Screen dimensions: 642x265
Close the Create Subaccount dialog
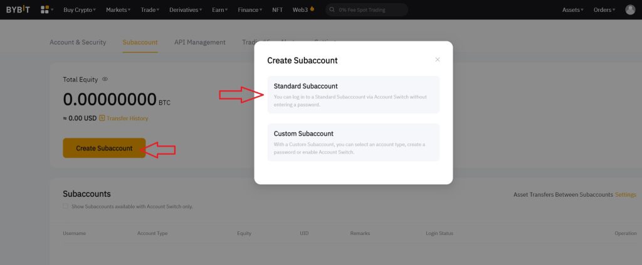438,60
